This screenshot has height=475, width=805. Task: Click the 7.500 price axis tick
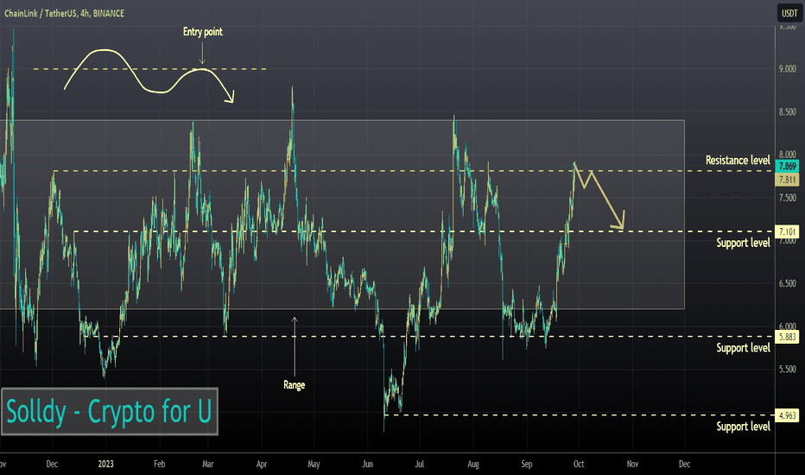click(788, 198)
